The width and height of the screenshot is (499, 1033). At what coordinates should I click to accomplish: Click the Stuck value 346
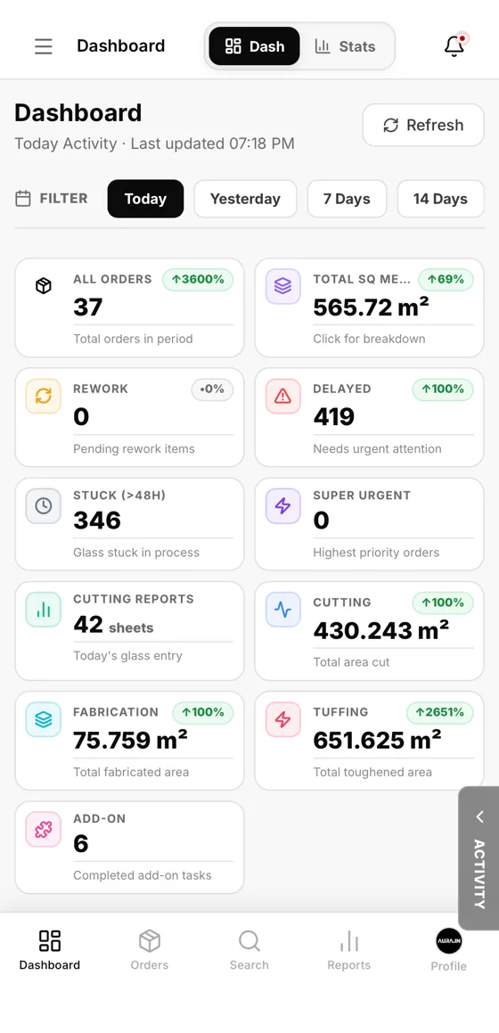[97, 521]
